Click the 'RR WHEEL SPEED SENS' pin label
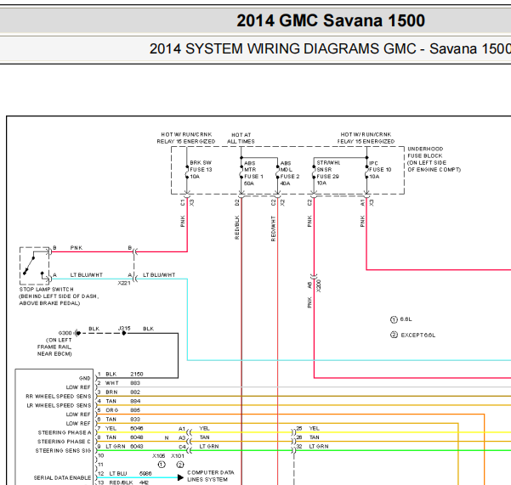 pos(59,396)
